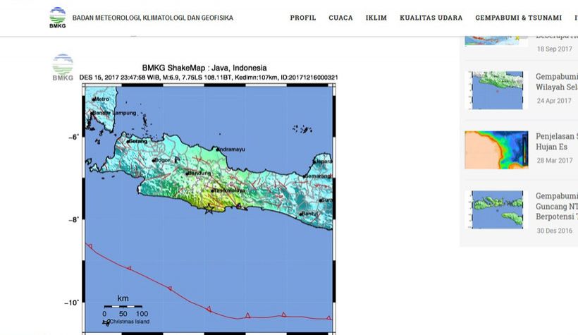The width and height of the screenshot is (578, 335).
Task: Open the 'Gempabumi Wilayah Sel...' article link
Action: tap(557, 82)
